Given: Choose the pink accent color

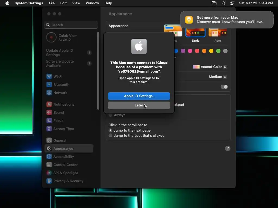Looking at the screenshot, I should (x=190, y=51).
